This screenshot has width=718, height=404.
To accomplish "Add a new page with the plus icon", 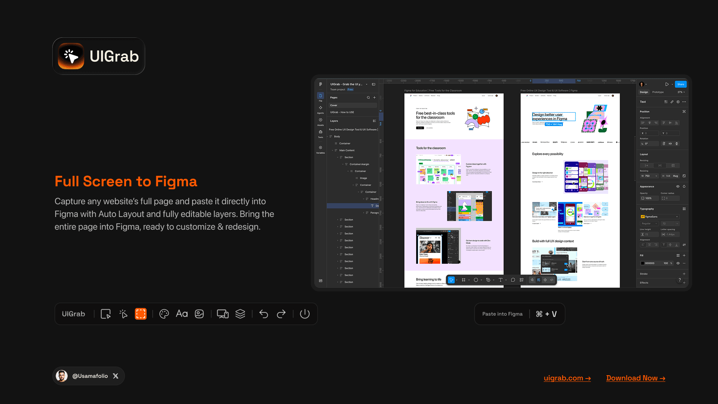I will pyautogui.click(x=374, y=98).
